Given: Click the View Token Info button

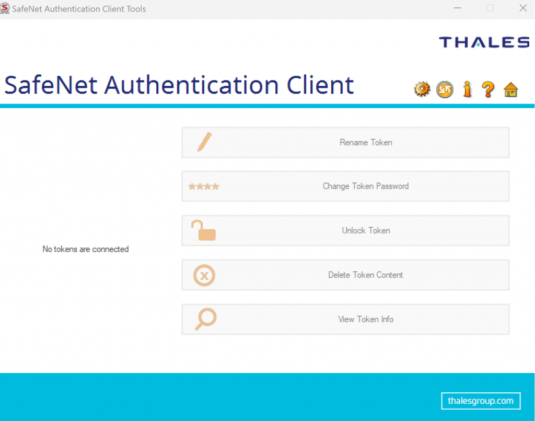Looking at the screenshot, I should pos(345,319).
